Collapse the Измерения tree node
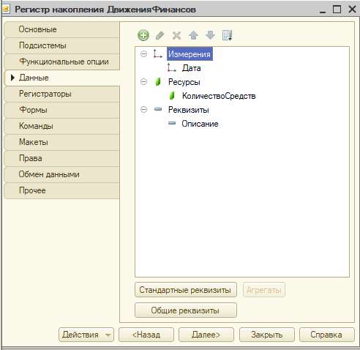 click(144, 53)
